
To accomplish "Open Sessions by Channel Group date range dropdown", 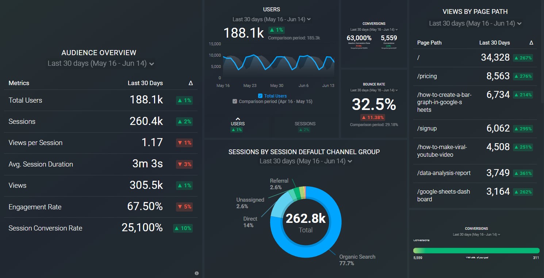I will (306, 161).
